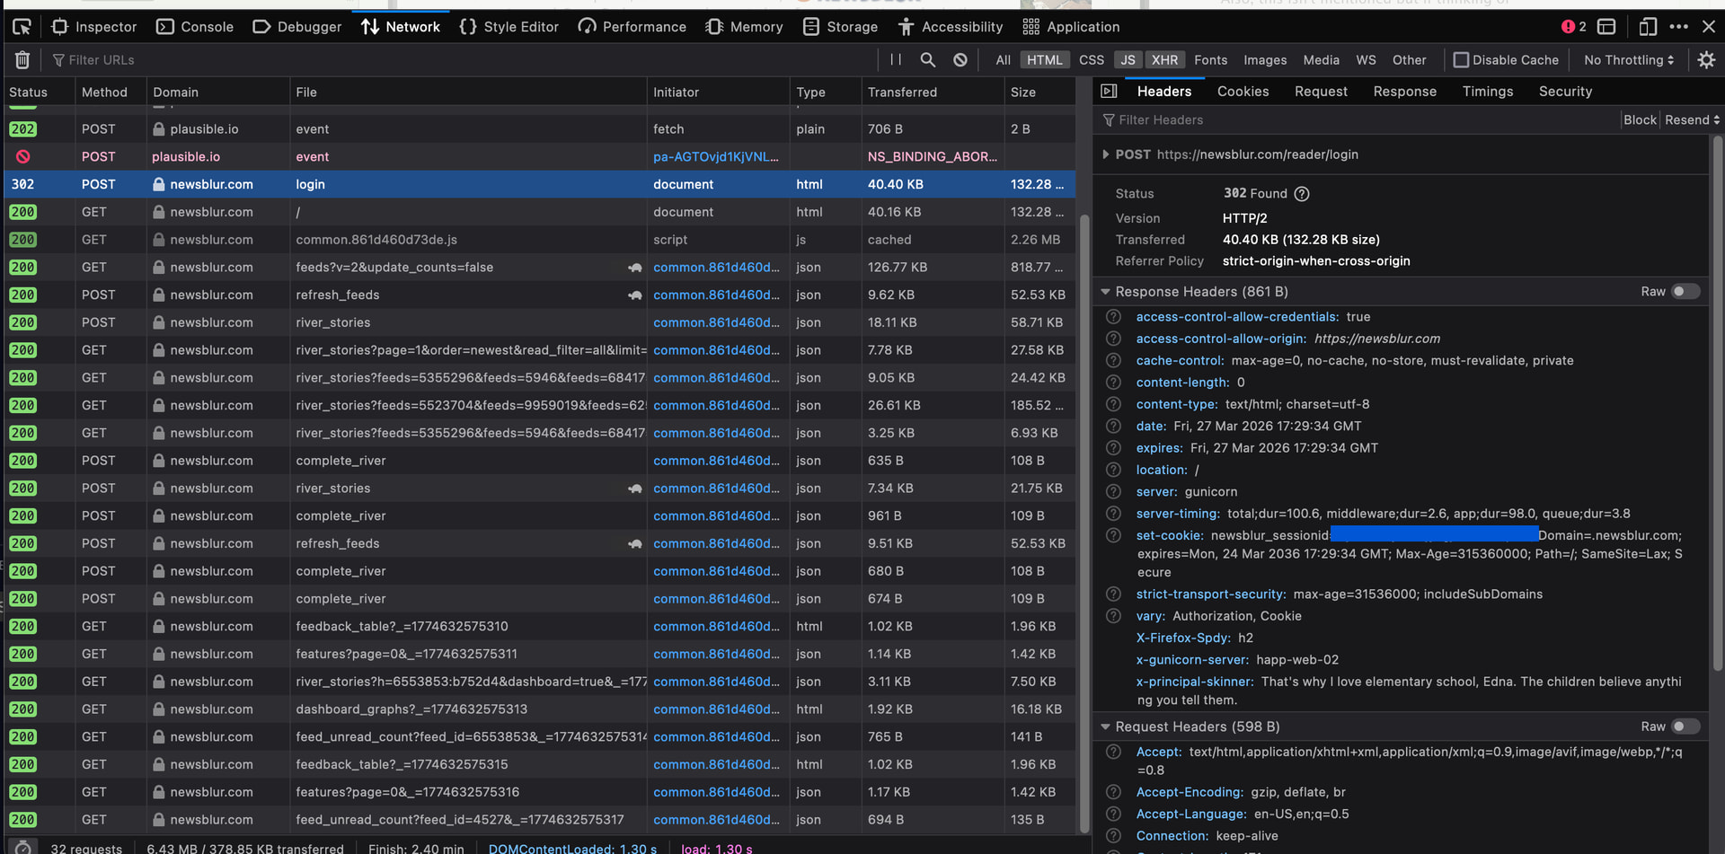This screenshot has height=854, width=1725.
Task: Collapse the request details pane
Action: pyautogui.click(x=1109, y=92)
